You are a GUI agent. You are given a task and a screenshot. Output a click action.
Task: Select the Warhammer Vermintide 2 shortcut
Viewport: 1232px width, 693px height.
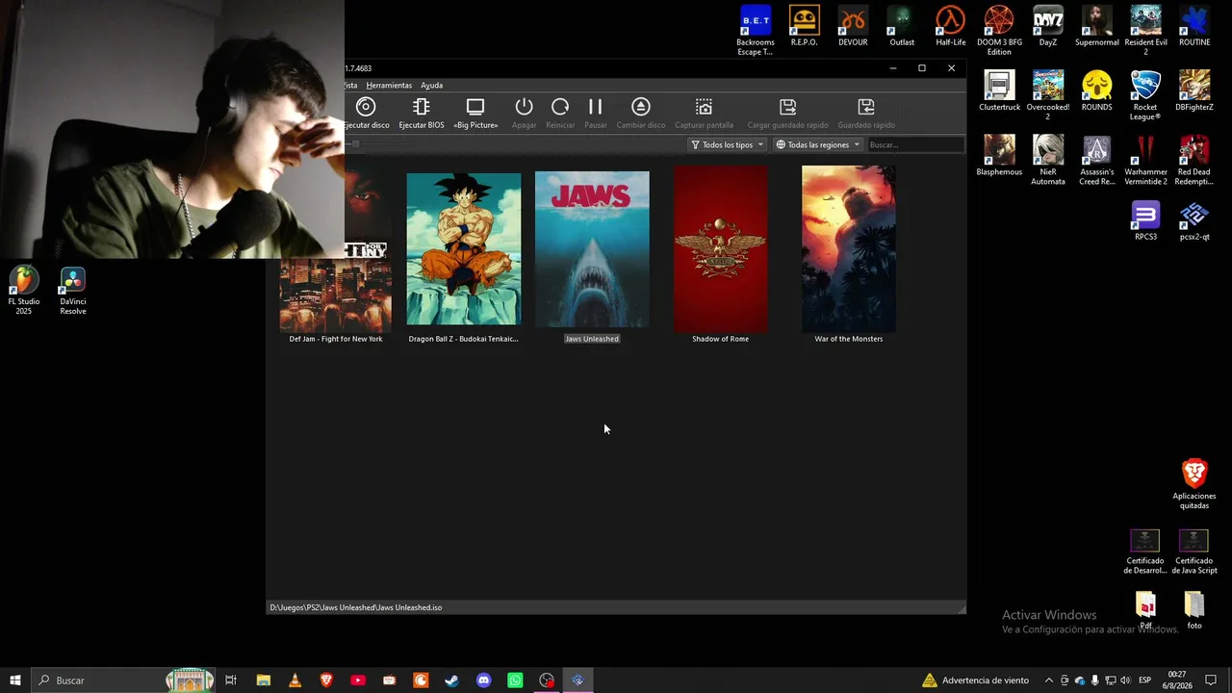pos(1145,160)
